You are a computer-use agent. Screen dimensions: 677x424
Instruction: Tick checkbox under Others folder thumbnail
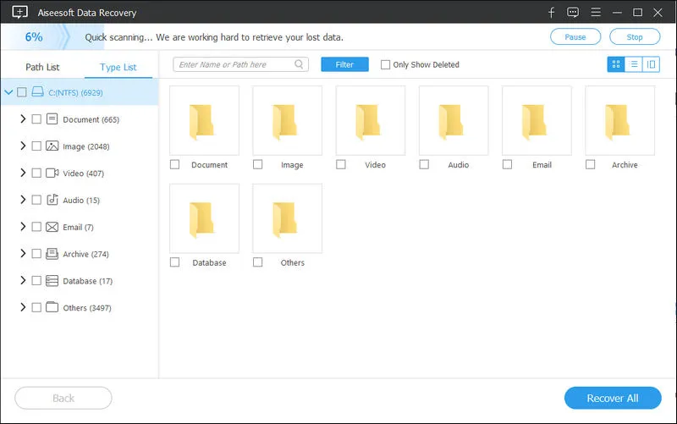(258, 262)
